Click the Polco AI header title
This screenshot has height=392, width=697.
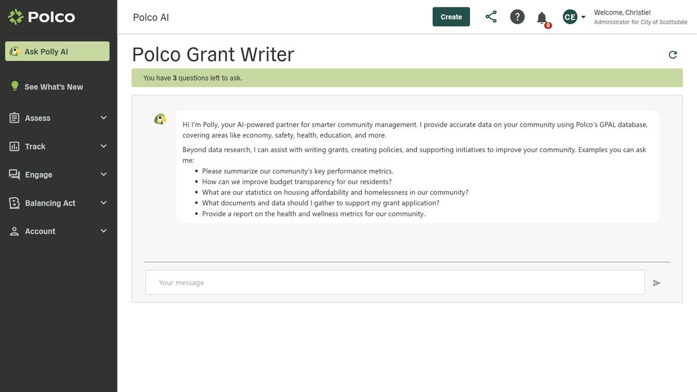(x=151, y=17)
